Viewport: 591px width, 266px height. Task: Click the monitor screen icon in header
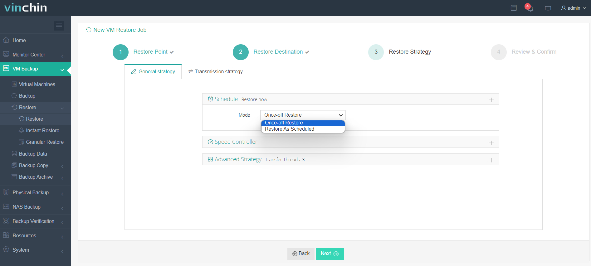tap(548, 8)
